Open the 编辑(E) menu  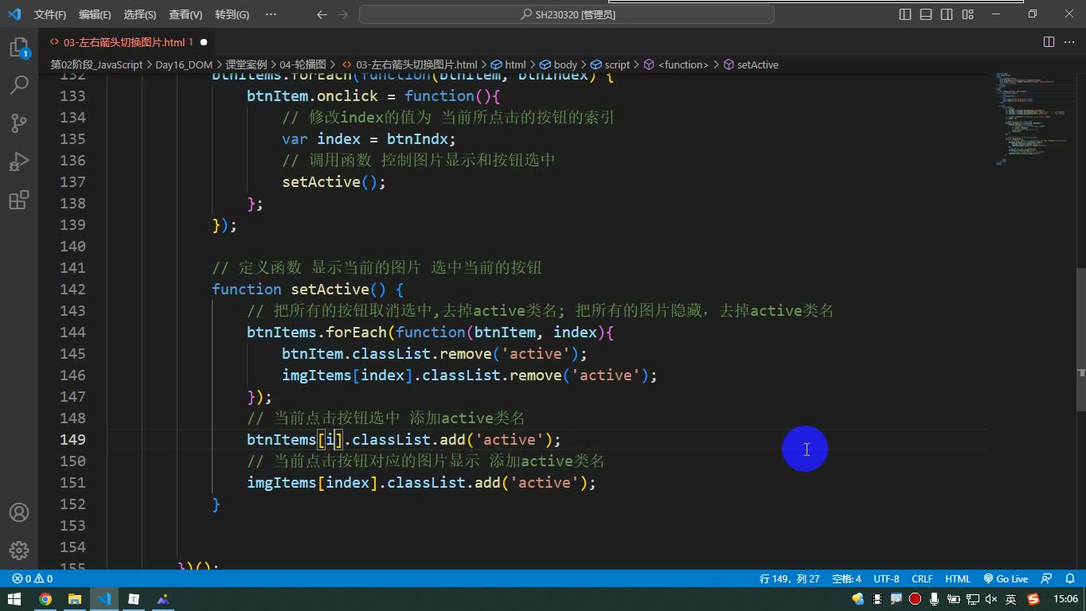point(96,14)
